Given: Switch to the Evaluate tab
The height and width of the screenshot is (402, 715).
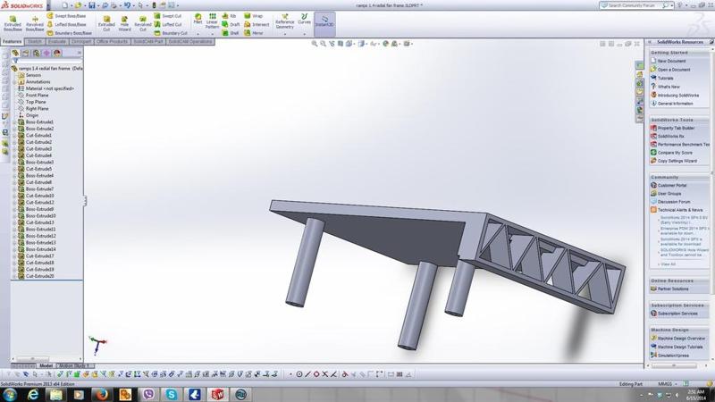Looking at the screenshot, I should tap(57, 41).
